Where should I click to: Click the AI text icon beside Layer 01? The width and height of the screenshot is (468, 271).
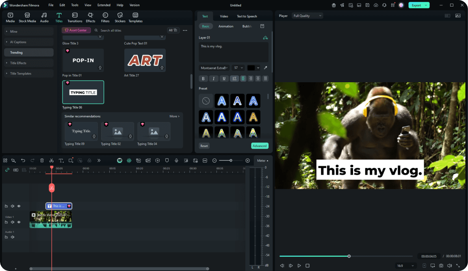[265, 38]
